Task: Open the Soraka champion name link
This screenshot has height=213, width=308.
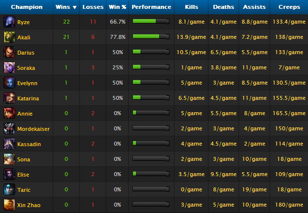Action: tap(26, 68)
